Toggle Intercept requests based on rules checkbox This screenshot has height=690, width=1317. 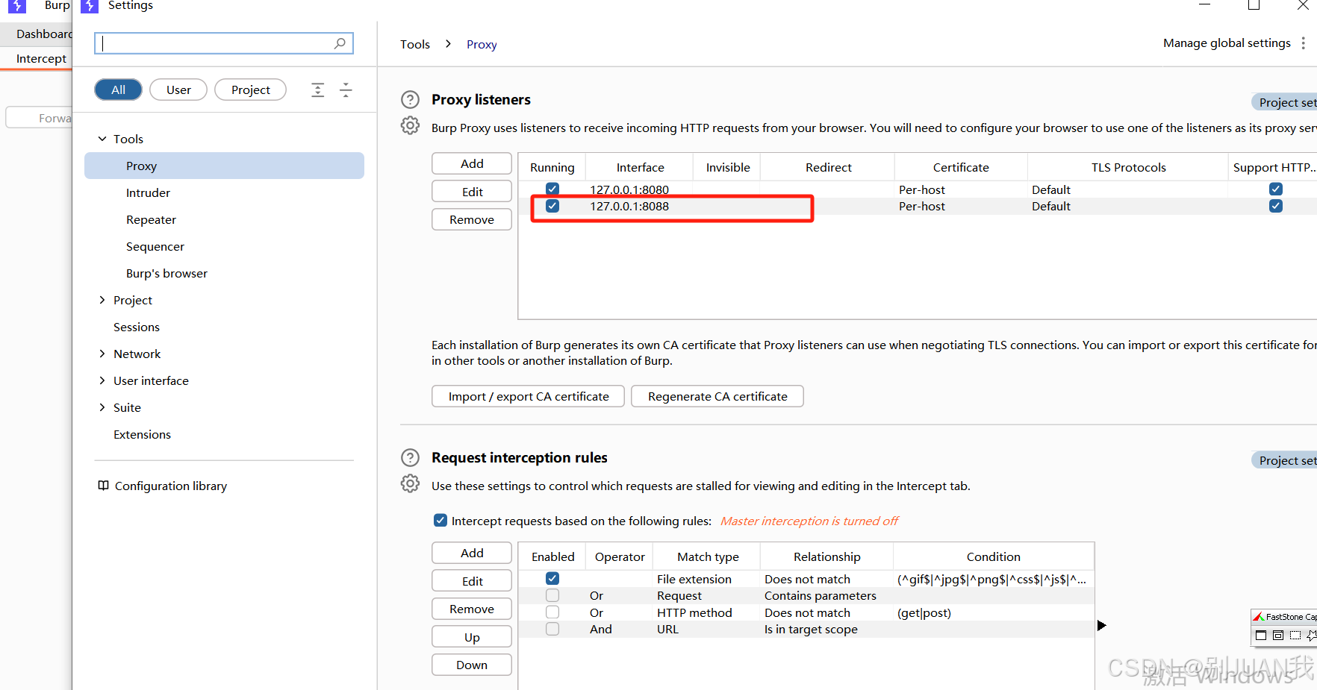coord(440,521)
